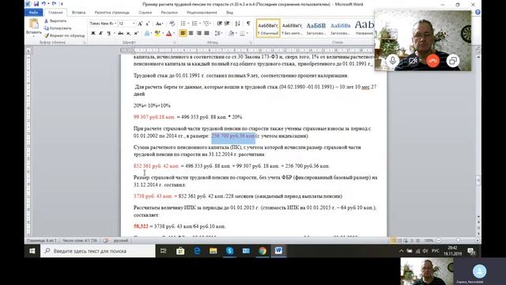506x285 pixels.
Task: Open Skype from the taskbar
Action: click(229, 251)
